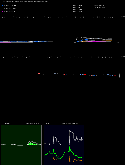Select the 'DOW ST: 4.08' legend label
Screen dimensions: 125x165
10,5
